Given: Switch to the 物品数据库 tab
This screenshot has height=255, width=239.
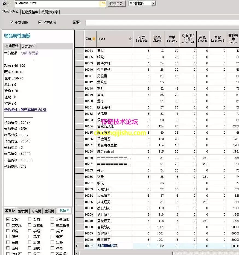Looking at the screenshot, I should tap(10, 12).
